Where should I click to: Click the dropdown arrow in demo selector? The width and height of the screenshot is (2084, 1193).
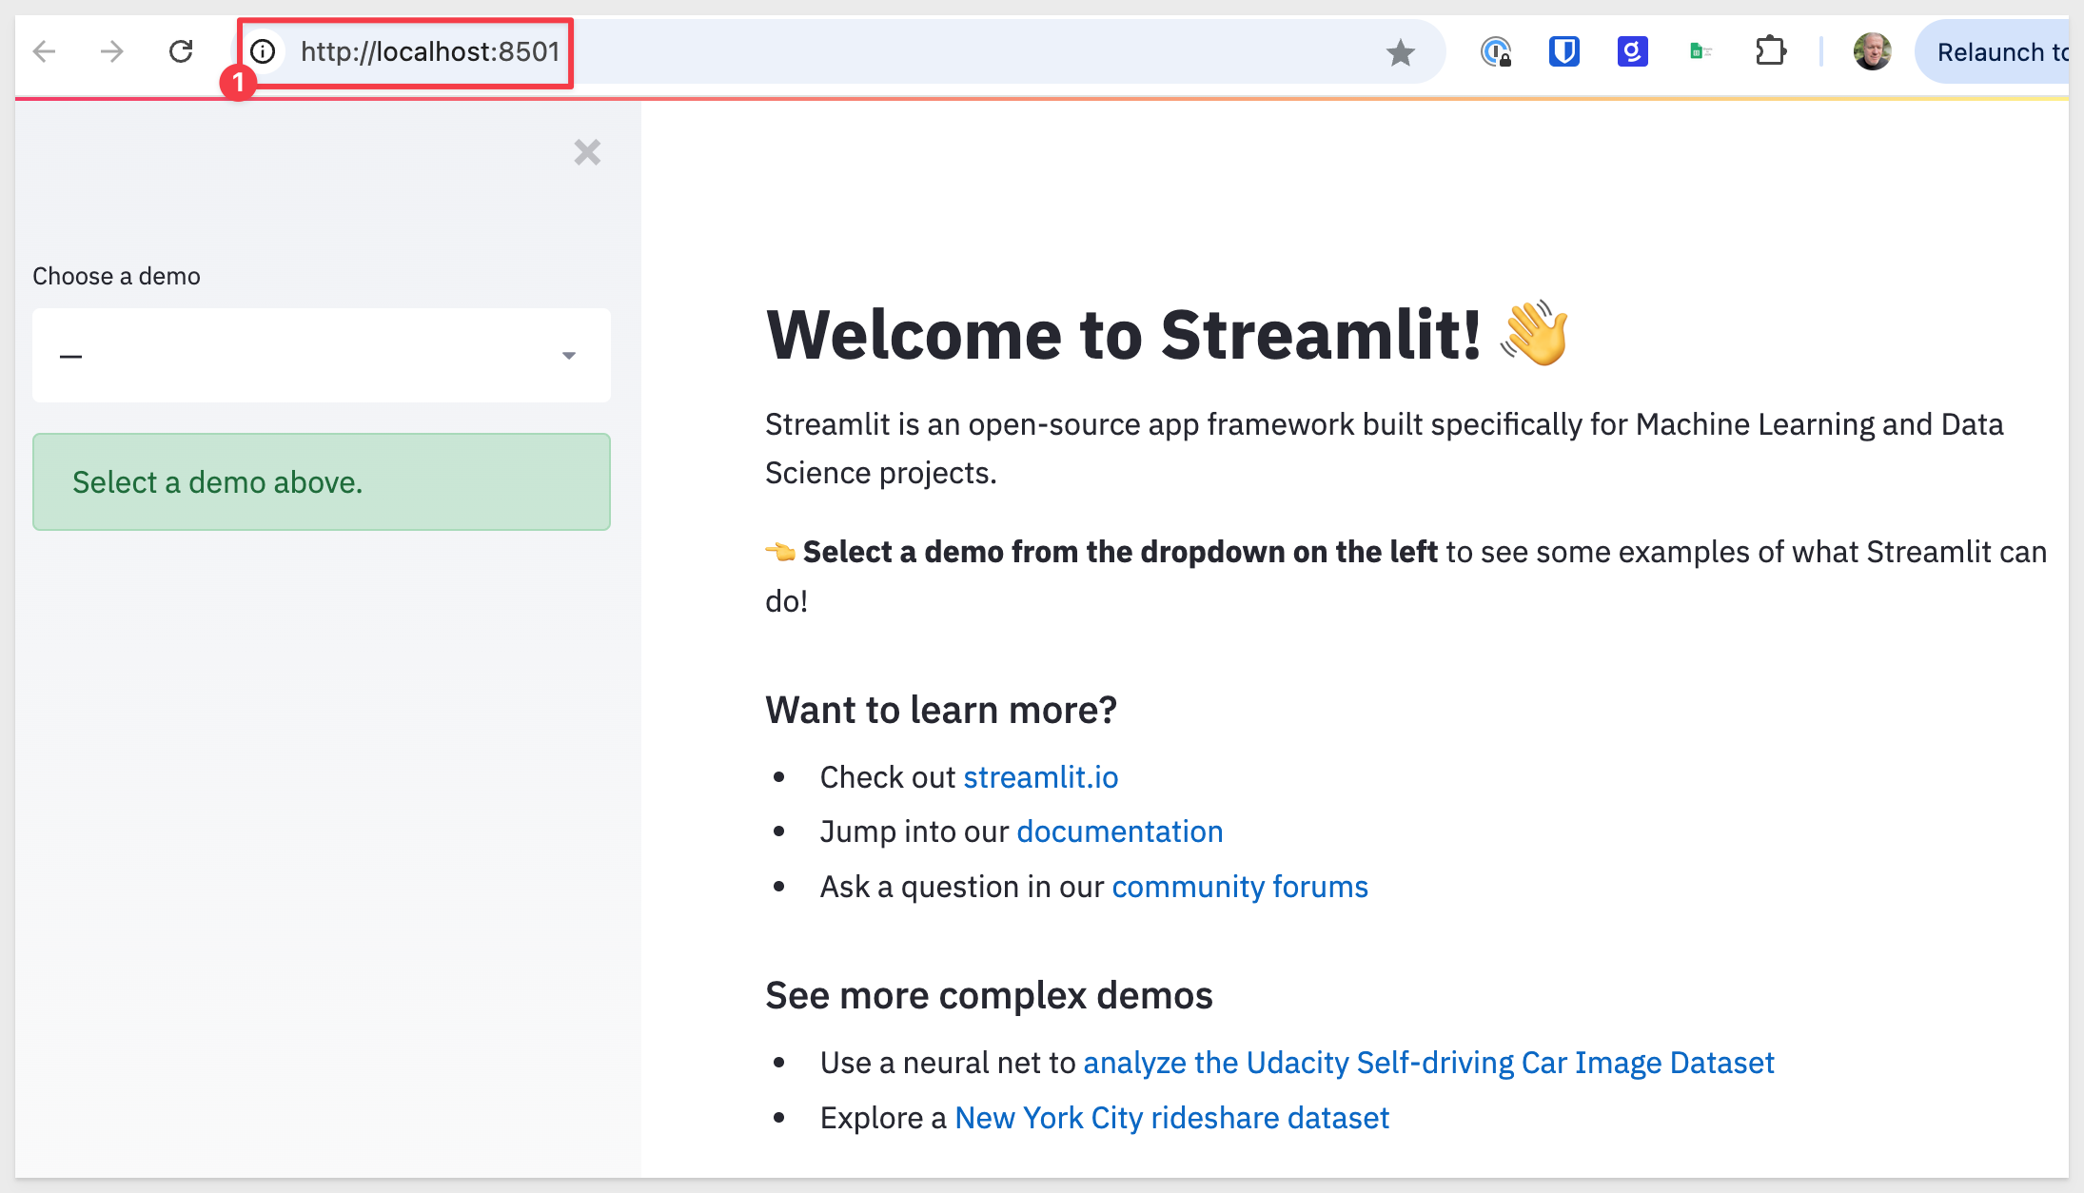pyautogui.click(x=569, y=356)
